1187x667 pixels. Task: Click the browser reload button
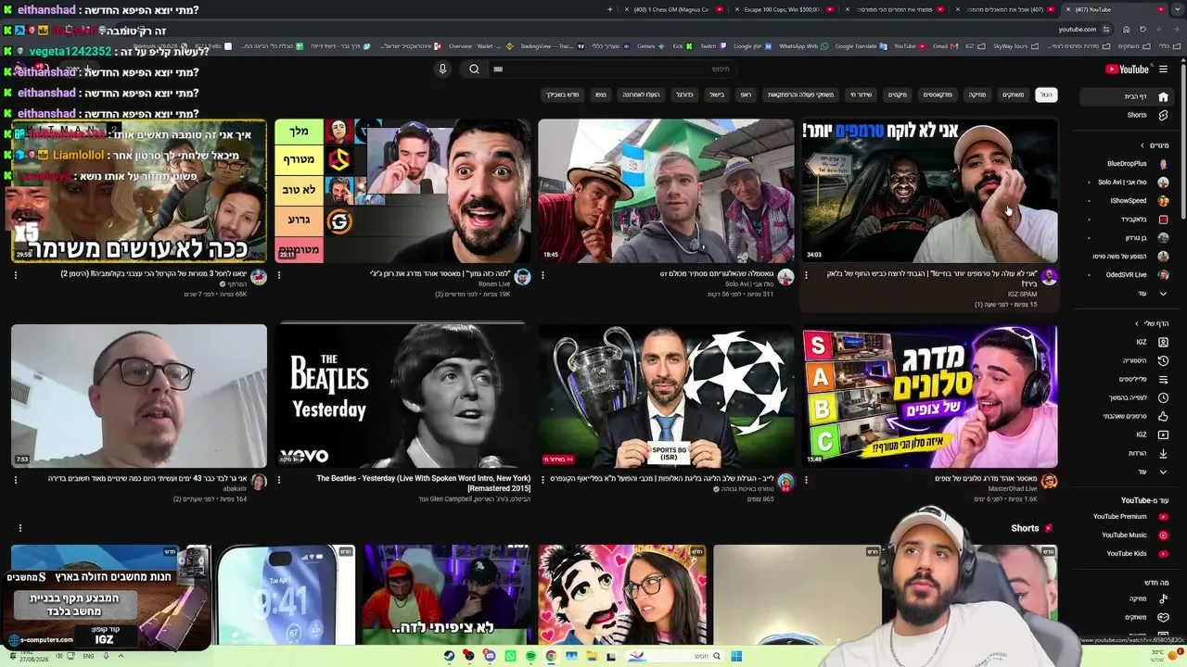(1142, 29)
